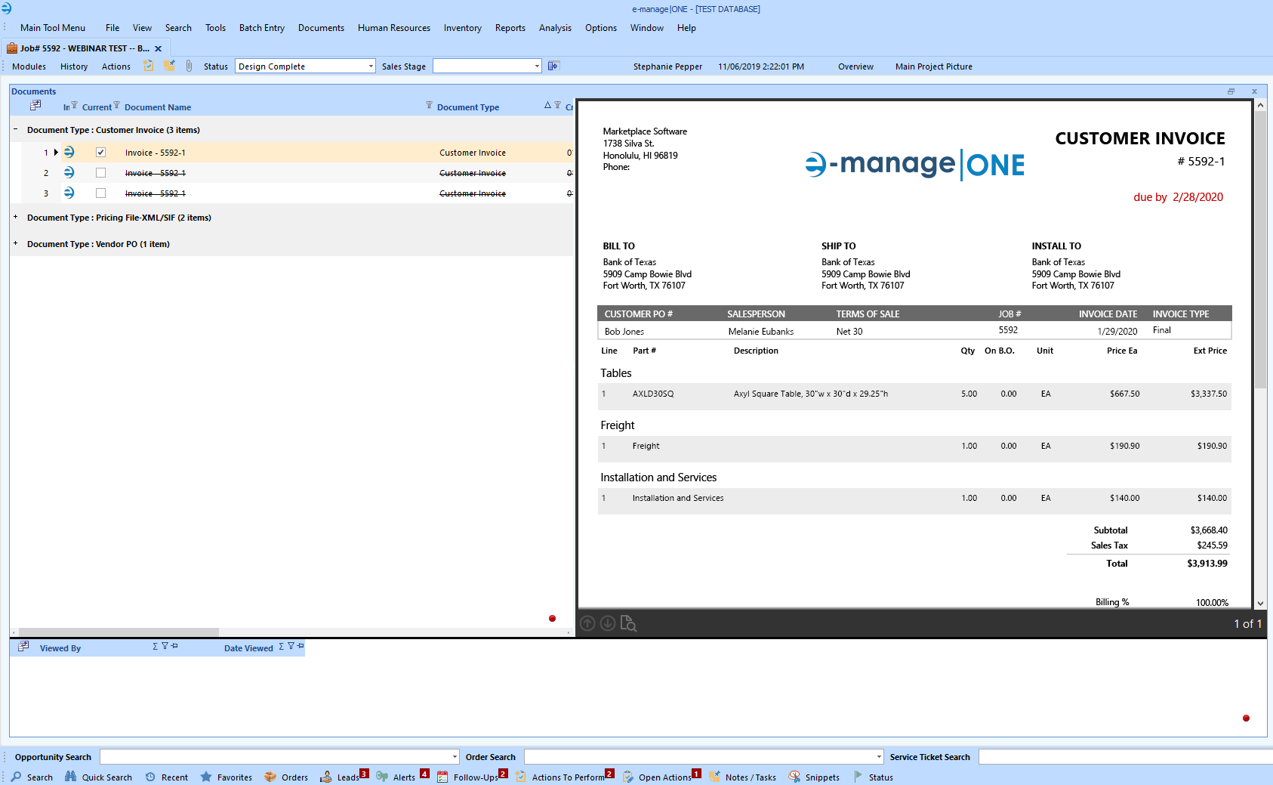
Task: Click the Actions button
Action: (116, 66)
